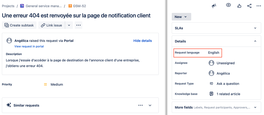Click the French description text
The width and height of the screenshot is (264, 115).
(73, 63)
